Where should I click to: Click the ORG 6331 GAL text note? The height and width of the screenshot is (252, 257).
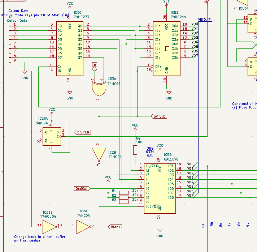pos(150,152)
